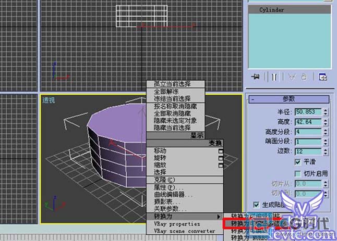Select 隐藏当前选择 menu entry
The image size is (337, 241).
[x=175, y=128]
